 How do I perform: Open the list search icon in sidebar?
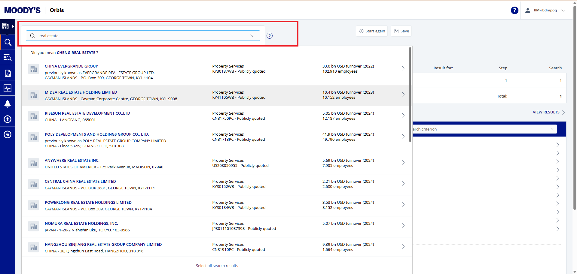click(x=8, y=58)
